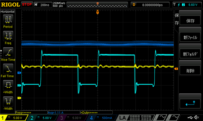The height and width of the screenshot is (121, 203).
Task: Select the Period measurement icon
Action: tap(8, 20)
